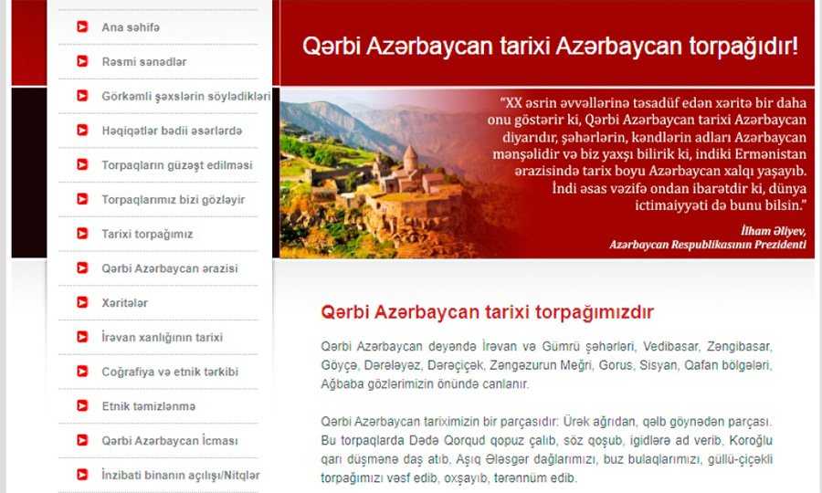Click the arrow icon beside Həqiqətlər bədii əsərlərdə
Viewport: 822px width, 493px height.
pos(82,130)
